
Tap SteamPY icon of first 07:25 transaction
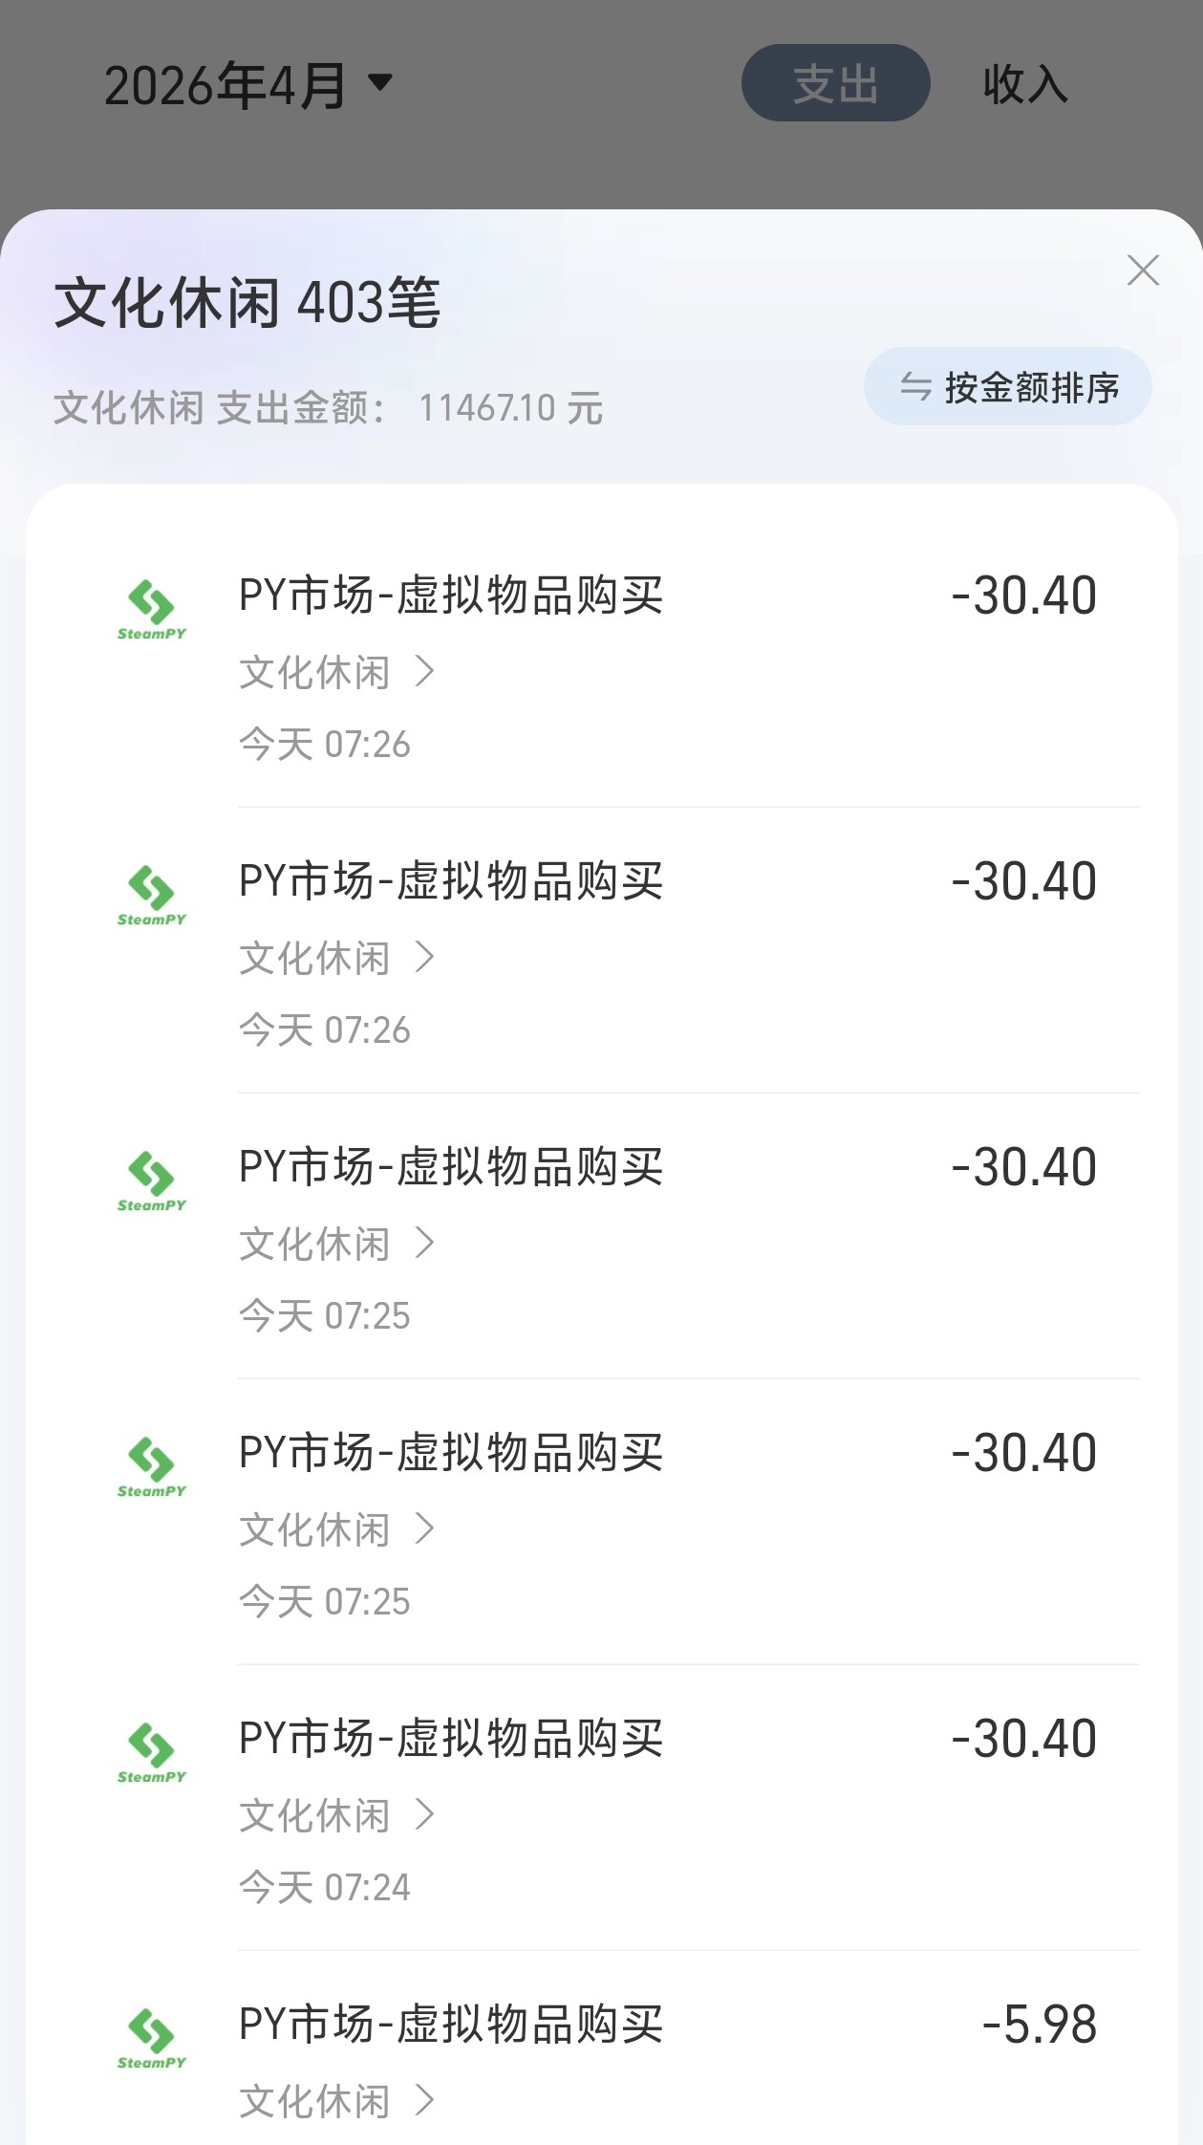click(151, 1181)
